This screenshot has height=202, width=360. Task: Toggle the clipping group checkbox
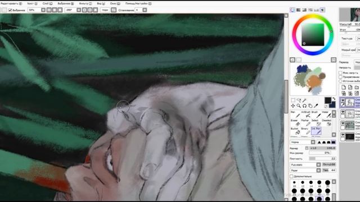tap(340, 77)
